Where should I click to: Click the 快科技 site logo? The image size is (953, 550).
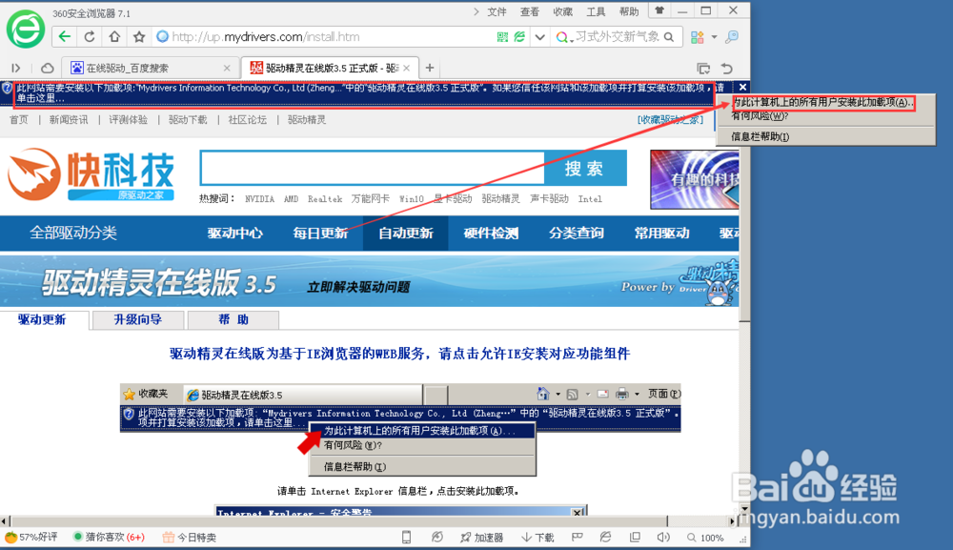[x=91, y=174]
